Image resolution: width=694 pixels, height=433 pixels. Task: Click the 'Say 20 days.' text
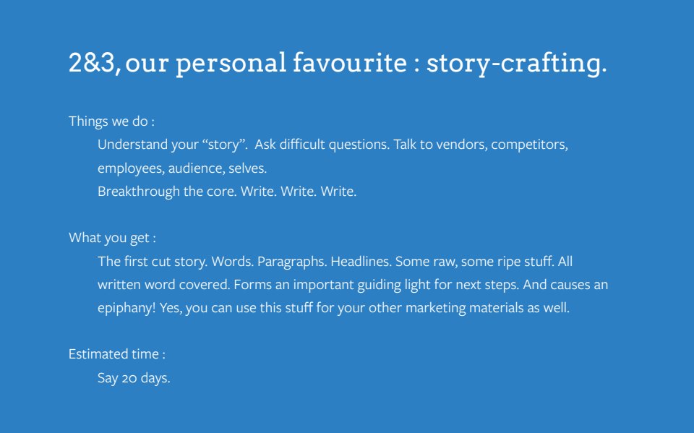click(134, 378)
